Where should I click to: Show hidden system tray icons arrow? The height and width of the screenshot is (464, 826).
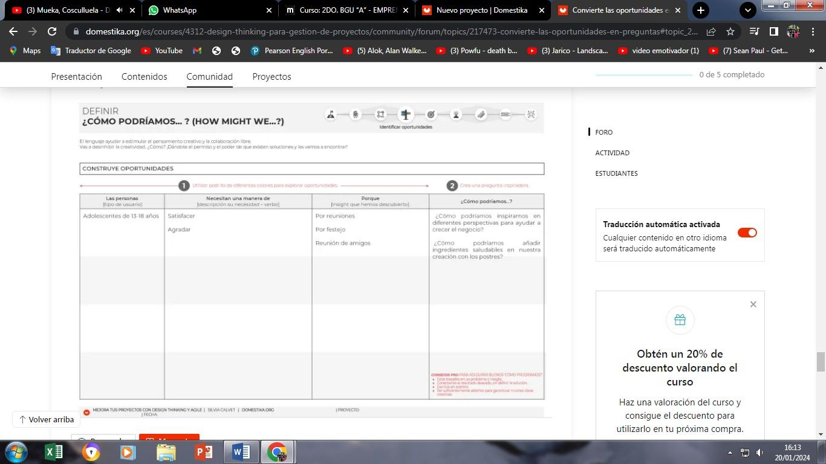pyautogui.click(x=730, y=453)
